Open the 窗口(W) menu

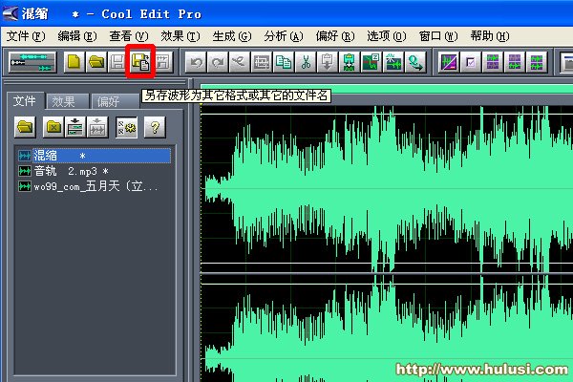438,36
